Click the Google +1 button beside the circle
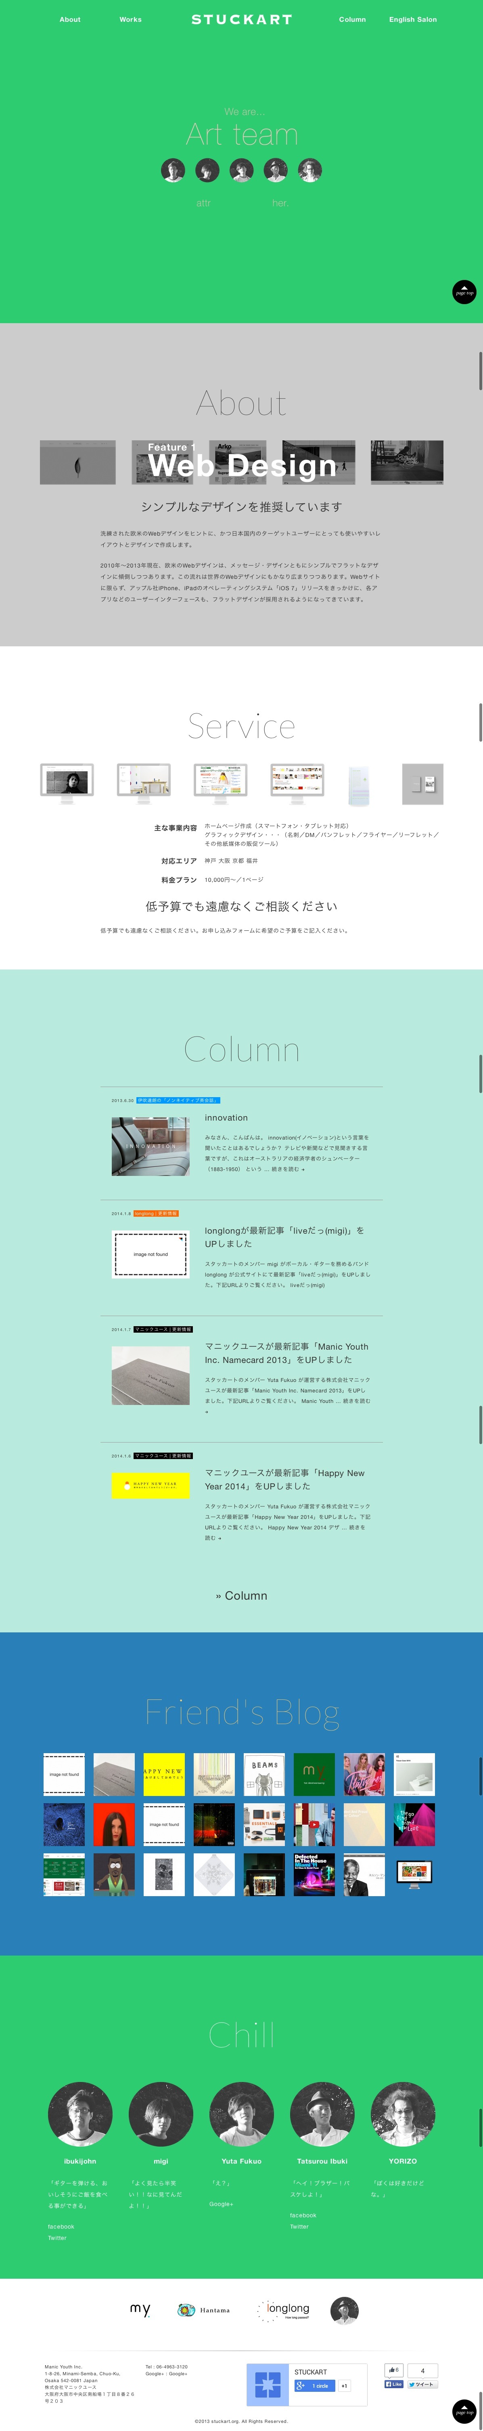This screenshot has height=2431, width=483. click(344, 2386)
